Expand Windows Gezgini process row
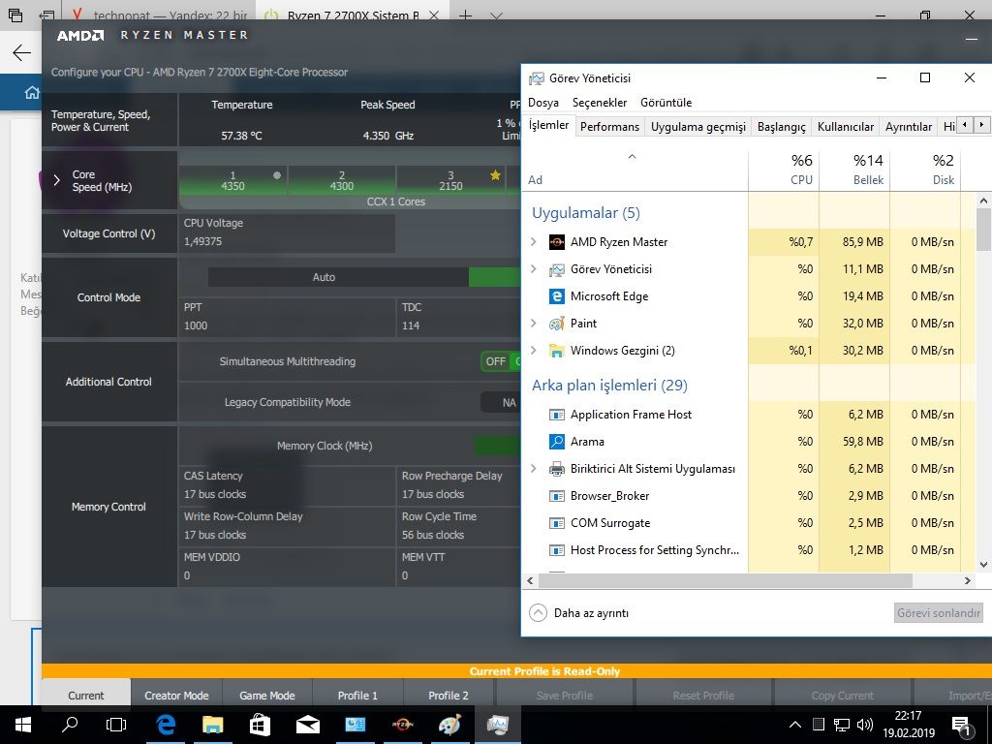The width and height of the screenshot is (992, 744). (534, 351)
